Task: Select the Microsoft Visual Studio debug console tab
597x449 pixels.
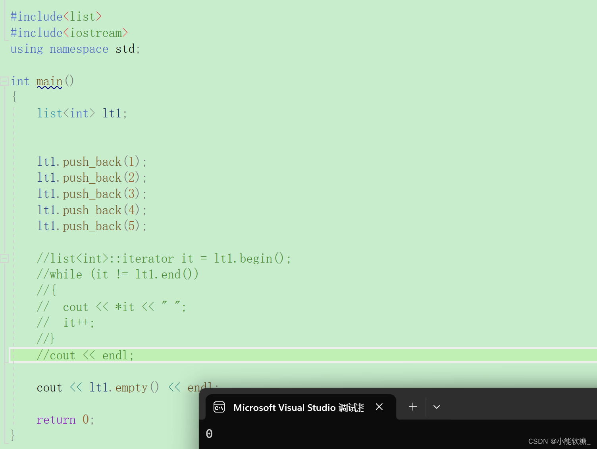Action: [x=300, y=407]
